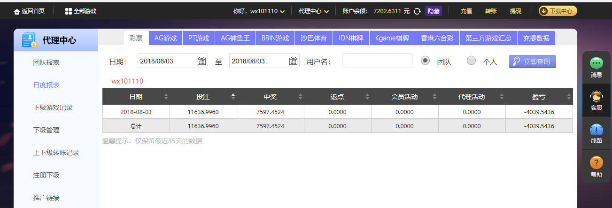Image resolution: width=612 pixels, height=208 pixels.
Task: Sort table by 日期 column arrows
Action: pyautogui.click(x=166, y=97)
